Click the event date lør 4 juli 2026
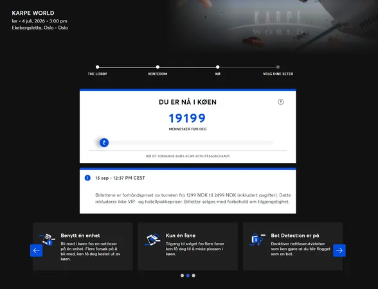This screenshot has width=378, height=289. point(40,21)
